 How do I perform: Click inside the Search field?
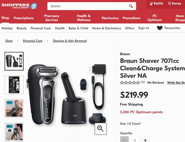[x=88, y=6]
